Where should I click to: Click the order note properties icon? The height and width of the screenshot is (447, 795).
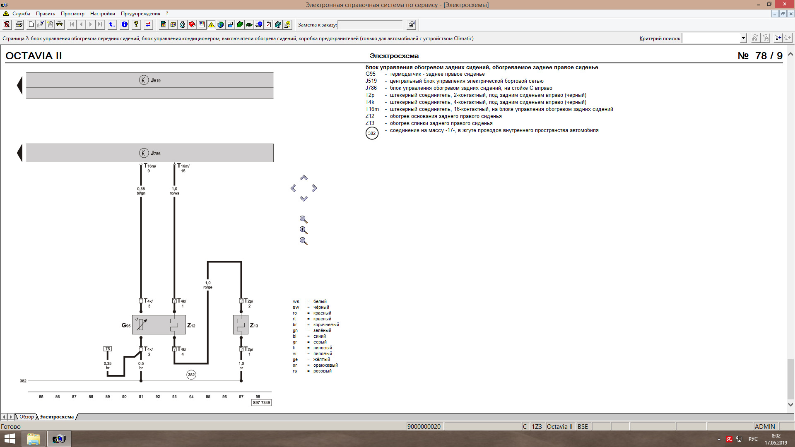(411, 25)
